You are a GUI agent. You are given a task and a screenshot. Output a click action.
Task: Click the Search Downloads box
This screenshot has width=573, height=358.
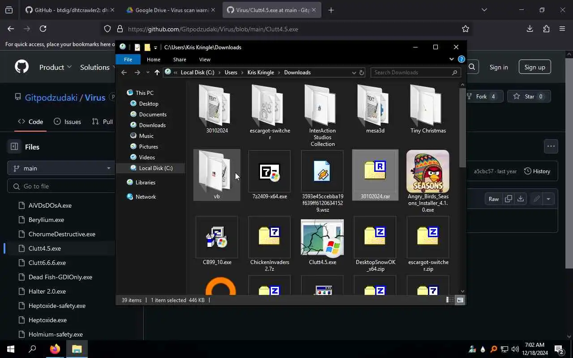pyautogui.click(x=415, y=72)
